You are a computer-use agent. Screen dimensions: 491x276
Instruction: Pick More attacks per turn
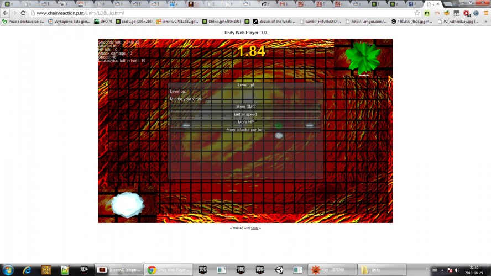click(x=245, y=129)
